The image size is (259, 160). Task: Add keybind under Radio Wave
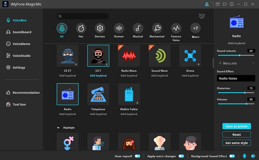click(x=129, y=76)
